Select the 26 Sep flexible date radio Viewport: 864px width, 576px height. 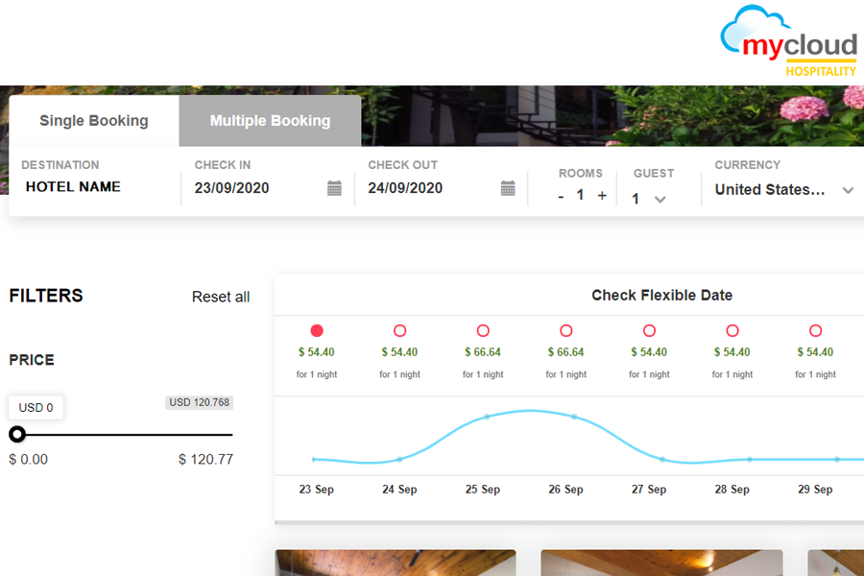pyautogui.click(x=565, y=330)
